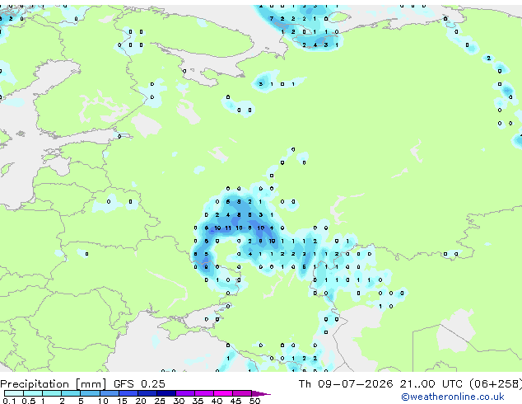
Task: Click the "(06+258)" forecast run text
Action: (496, 384)
